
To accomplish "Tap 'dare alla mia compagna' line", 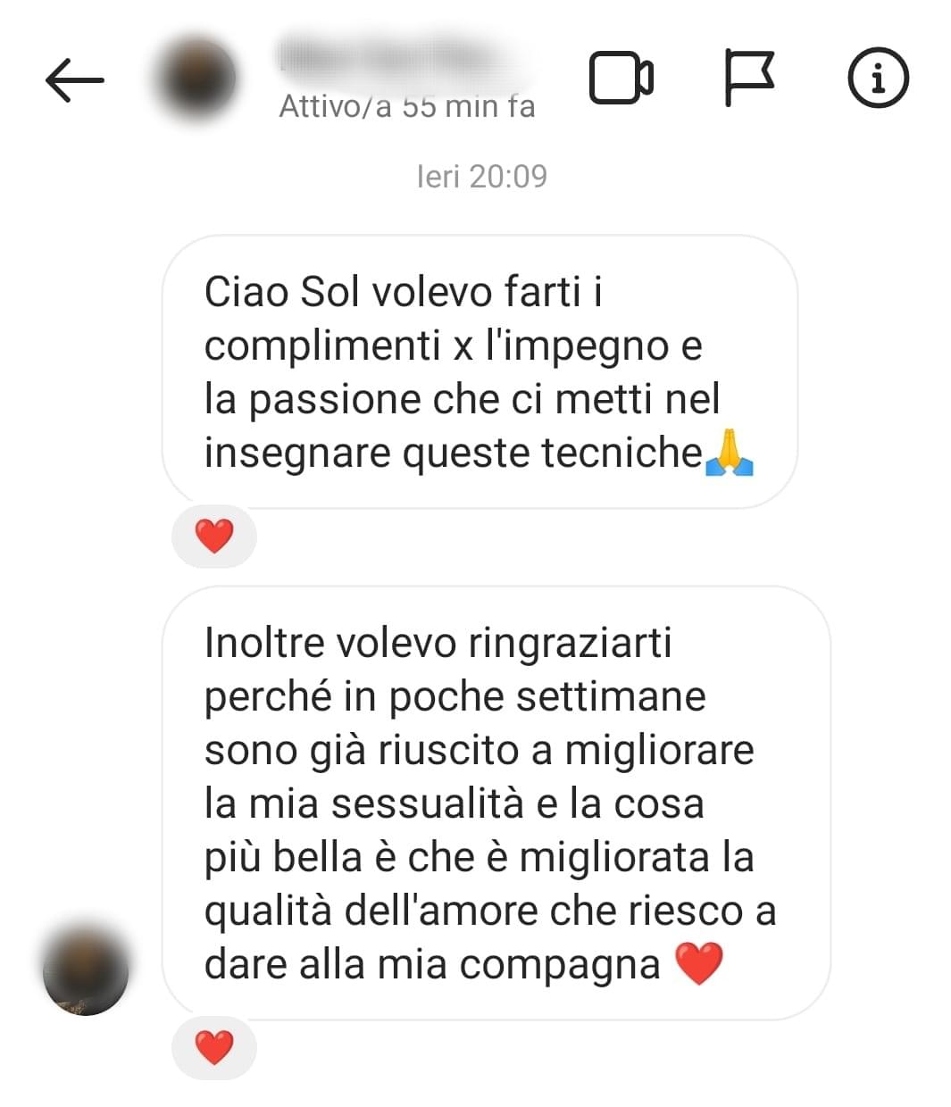I will pos(432,965).
